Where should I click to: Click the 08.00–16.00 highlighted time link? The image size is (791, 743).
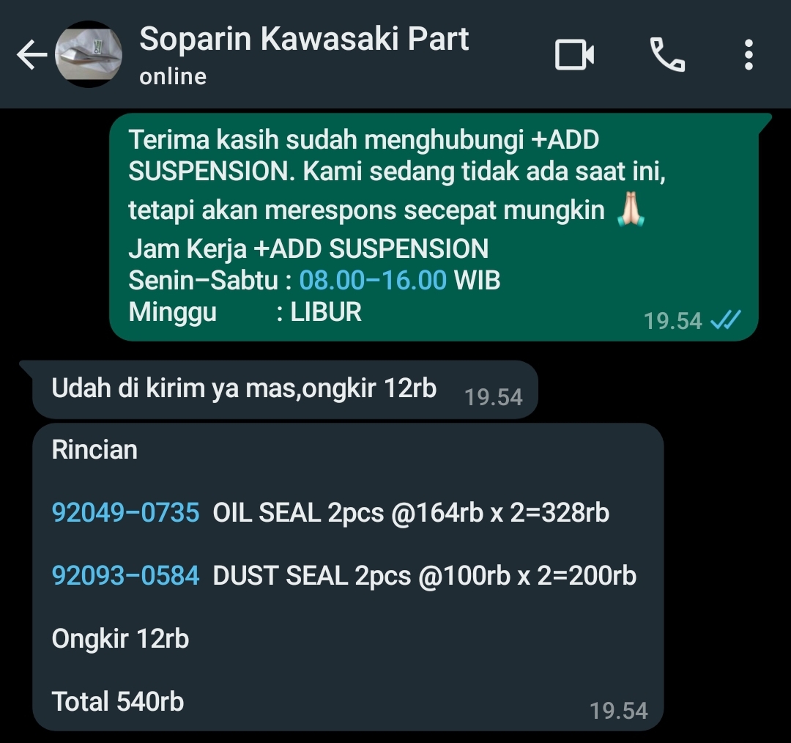[x=373, y=280]
